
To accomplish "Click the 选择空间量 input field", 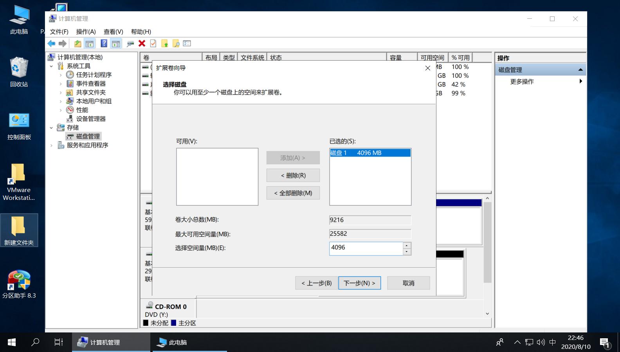I will 366,248.
